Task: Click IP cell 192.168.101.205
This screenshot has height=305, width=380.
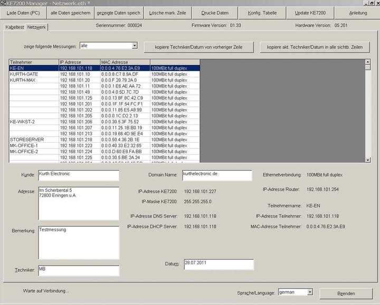Action: [x=80, y=116]
